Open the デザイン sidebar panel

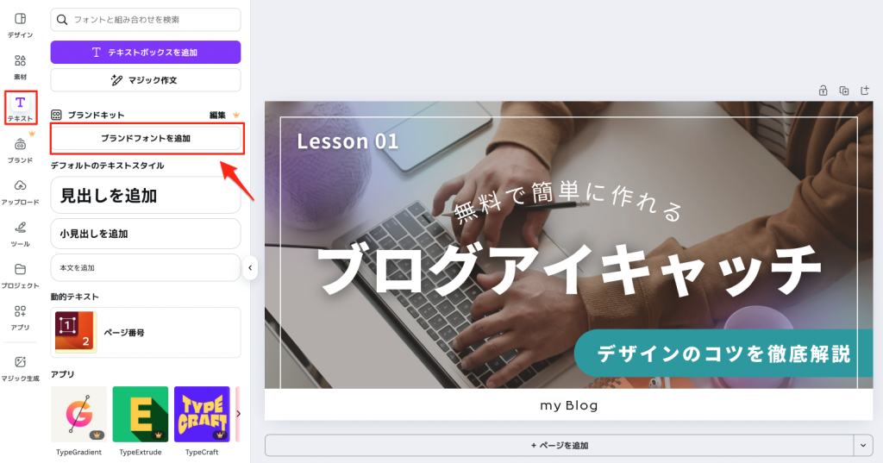point(21,25)
